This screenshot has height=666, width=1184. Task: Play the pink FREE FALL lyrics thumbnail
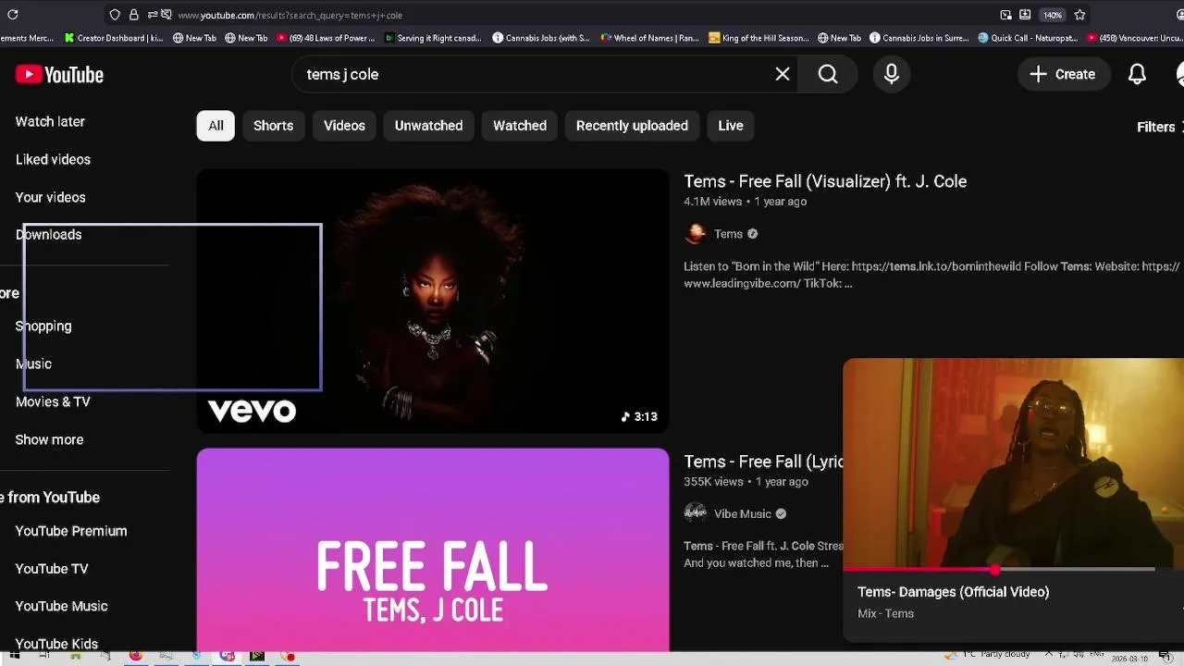click(433, 550)
